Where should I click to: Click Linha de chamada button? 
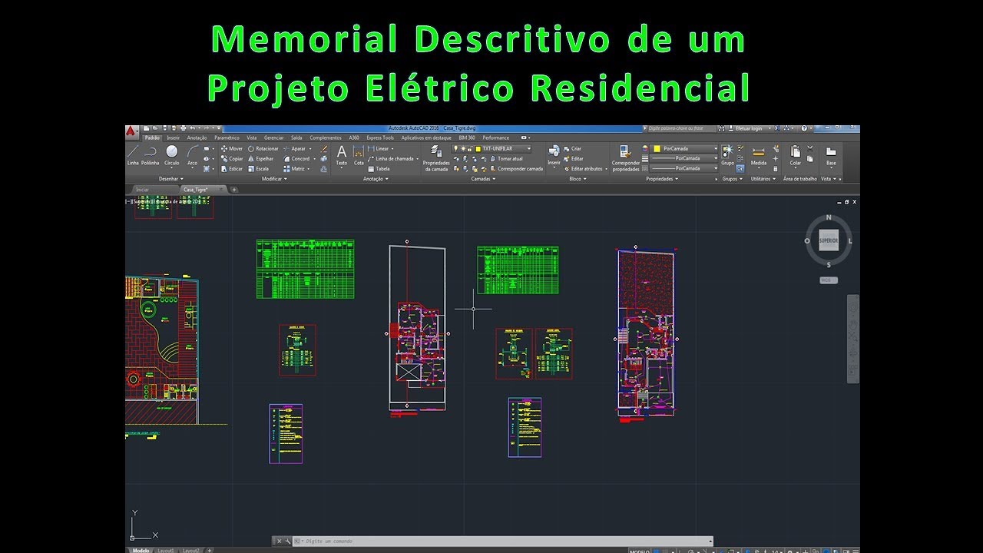(393, 158)
